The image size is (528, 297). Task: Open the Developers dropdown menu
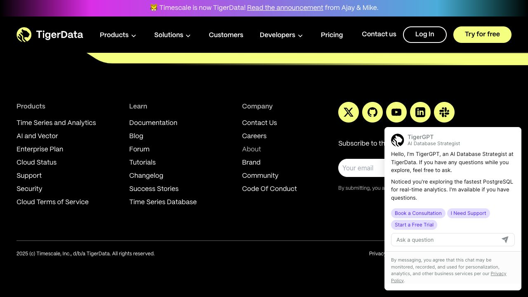(x=281, y=35)
